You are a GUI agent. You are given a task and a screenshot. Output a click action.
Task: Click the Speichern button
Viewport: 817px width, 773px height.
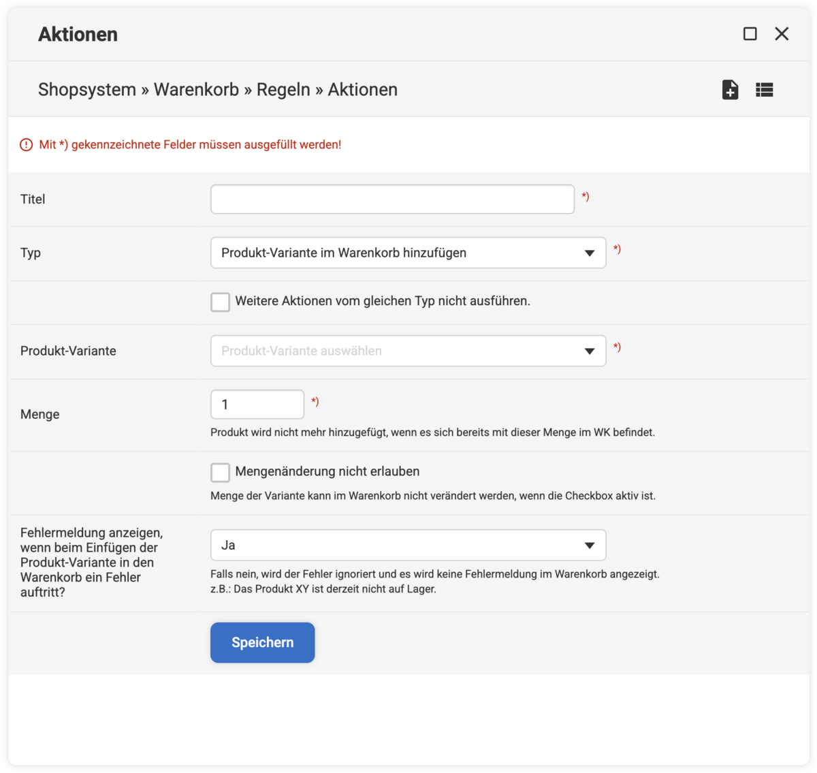coord(262,642)
